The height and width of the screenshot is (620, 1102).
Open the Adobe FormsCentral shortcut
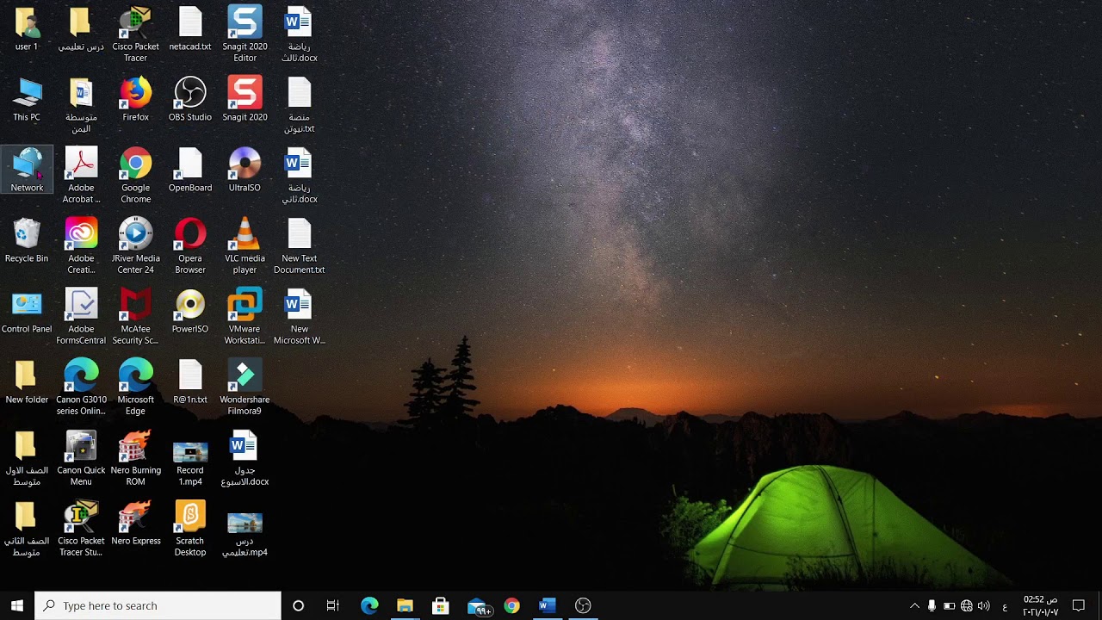[x=81, y=316]
